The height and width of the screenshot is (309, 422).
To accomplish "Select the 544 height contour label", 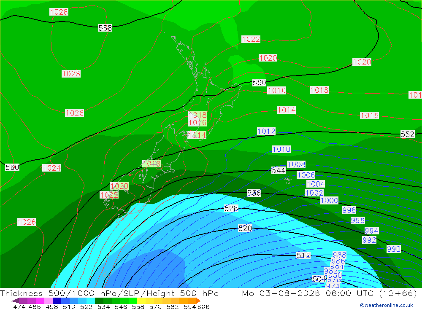I will (278, 170).
